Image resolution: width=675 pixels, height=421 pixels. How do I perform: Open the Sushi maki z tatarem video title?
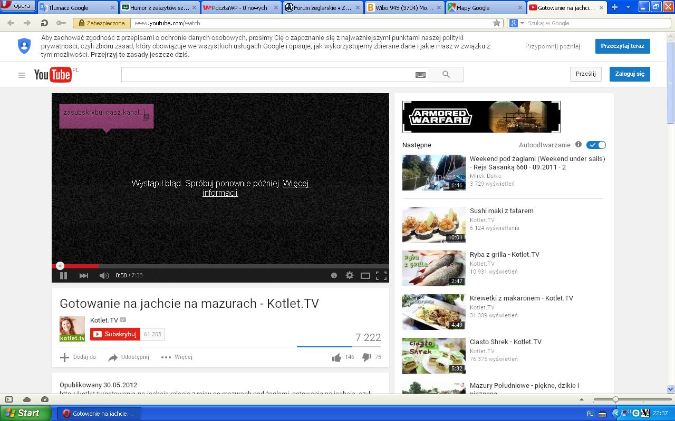point(502,210)
